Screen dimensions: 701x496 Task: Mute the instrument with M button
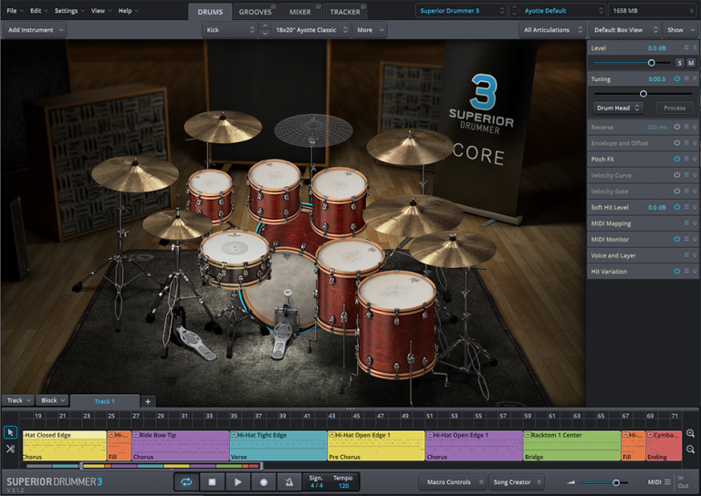(691, 63)
